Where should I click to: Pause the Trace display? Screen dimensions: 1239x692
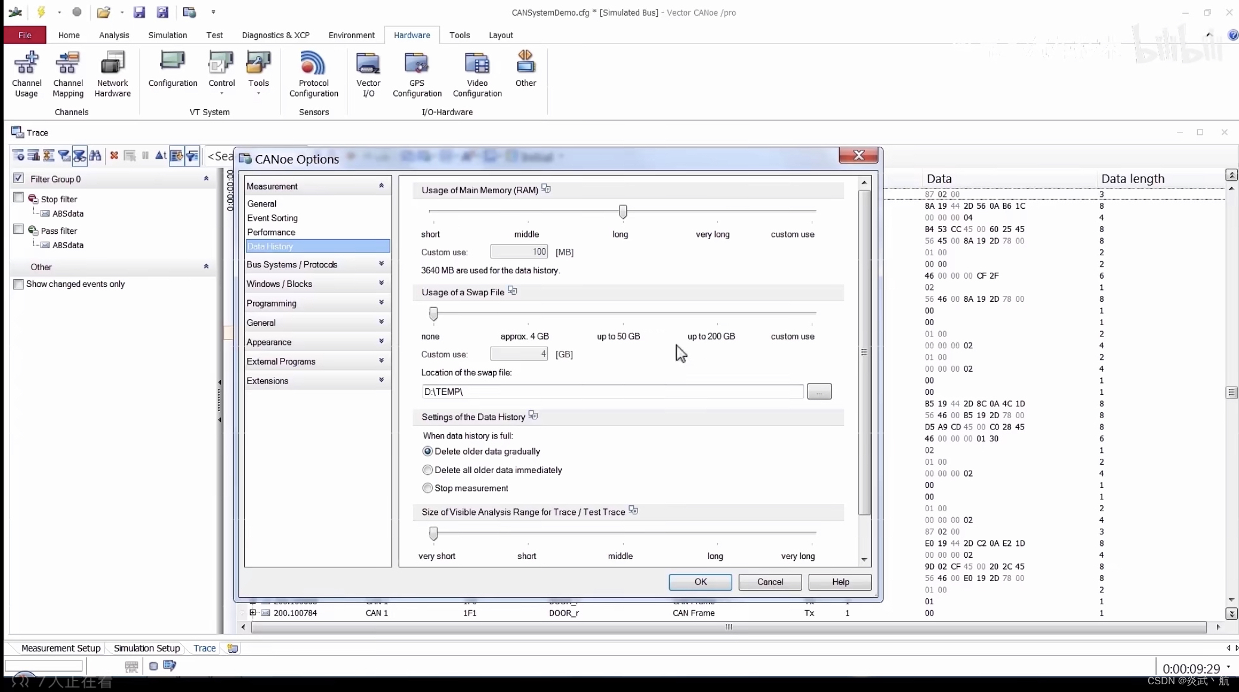click(145, 156)
